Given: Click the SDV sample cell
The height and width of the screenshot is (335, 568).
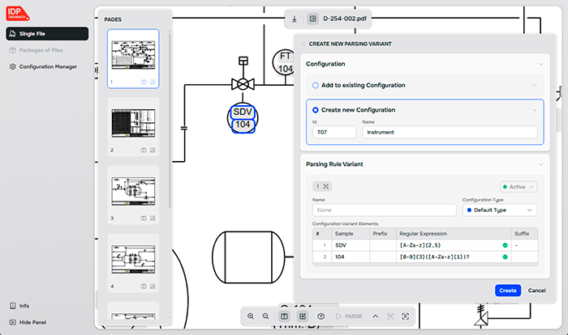Looking at the screenshot, I should pyautogui.click(x=350, y=245).
